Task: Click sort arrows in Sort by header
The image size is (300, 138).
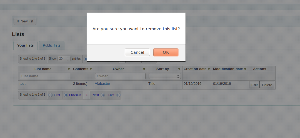Action: pyautogui.click(x=179, y=69)
